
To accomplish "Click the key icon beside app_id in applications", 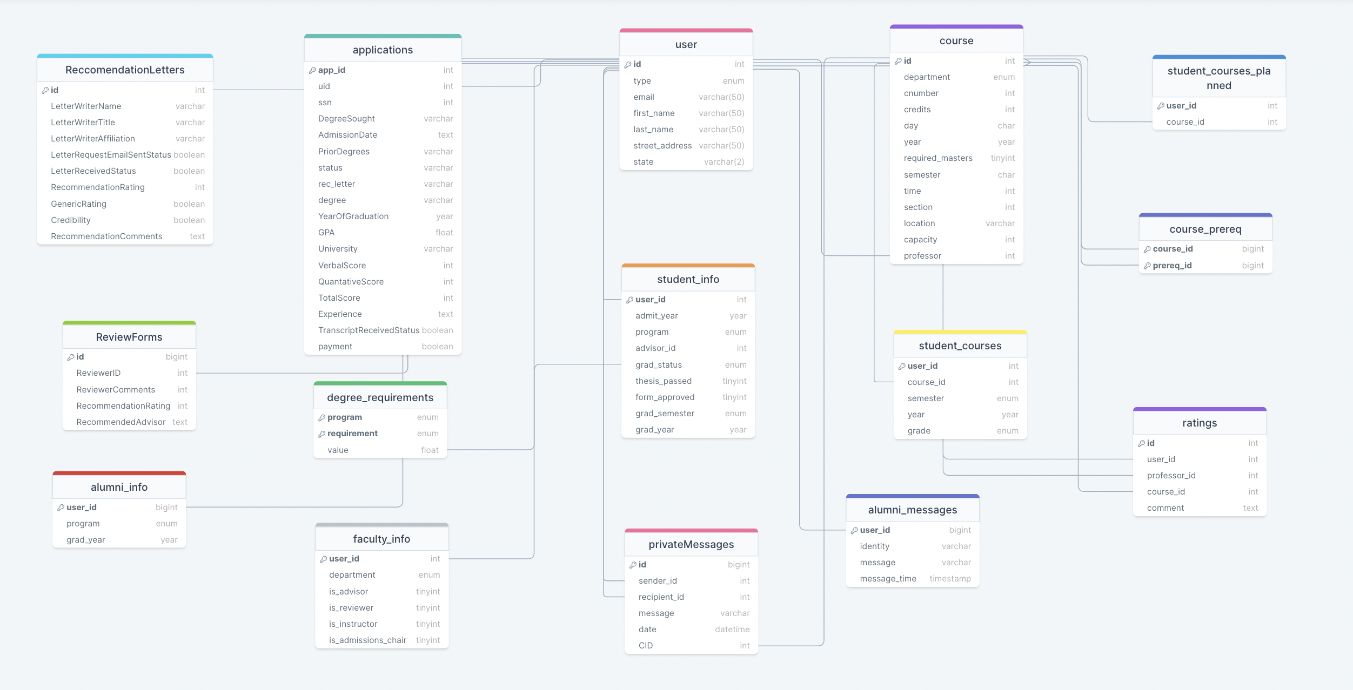I will pyautogui.click(x=312, y=70).
